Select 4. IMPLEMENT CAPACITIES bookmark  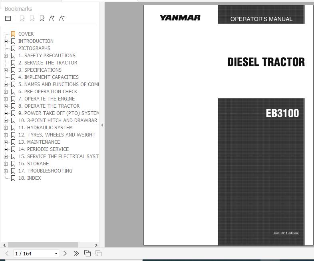[48, 77]
